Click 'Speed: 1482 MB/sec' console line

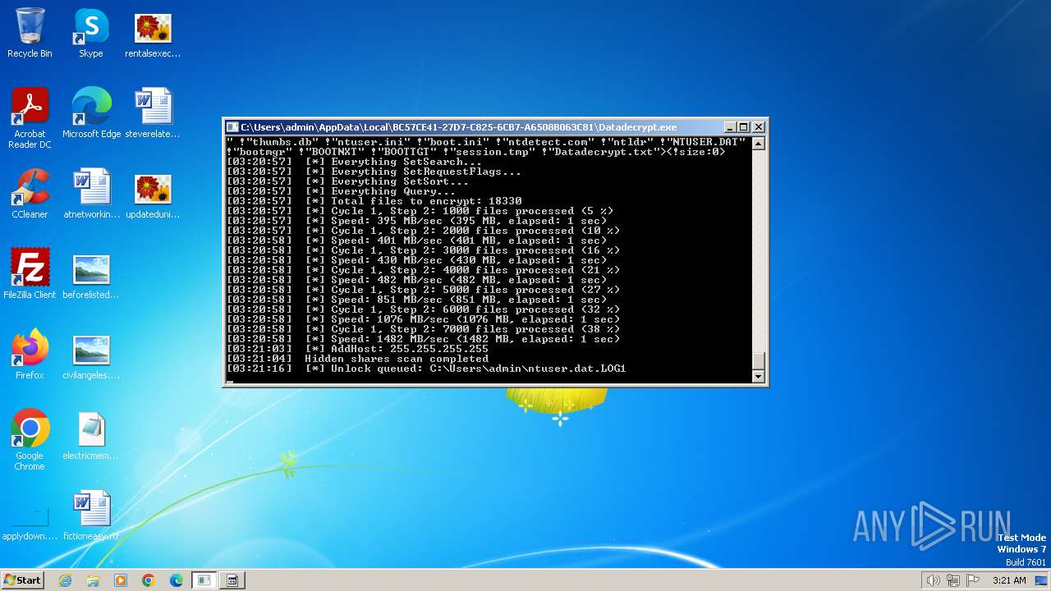coord(423,339)
